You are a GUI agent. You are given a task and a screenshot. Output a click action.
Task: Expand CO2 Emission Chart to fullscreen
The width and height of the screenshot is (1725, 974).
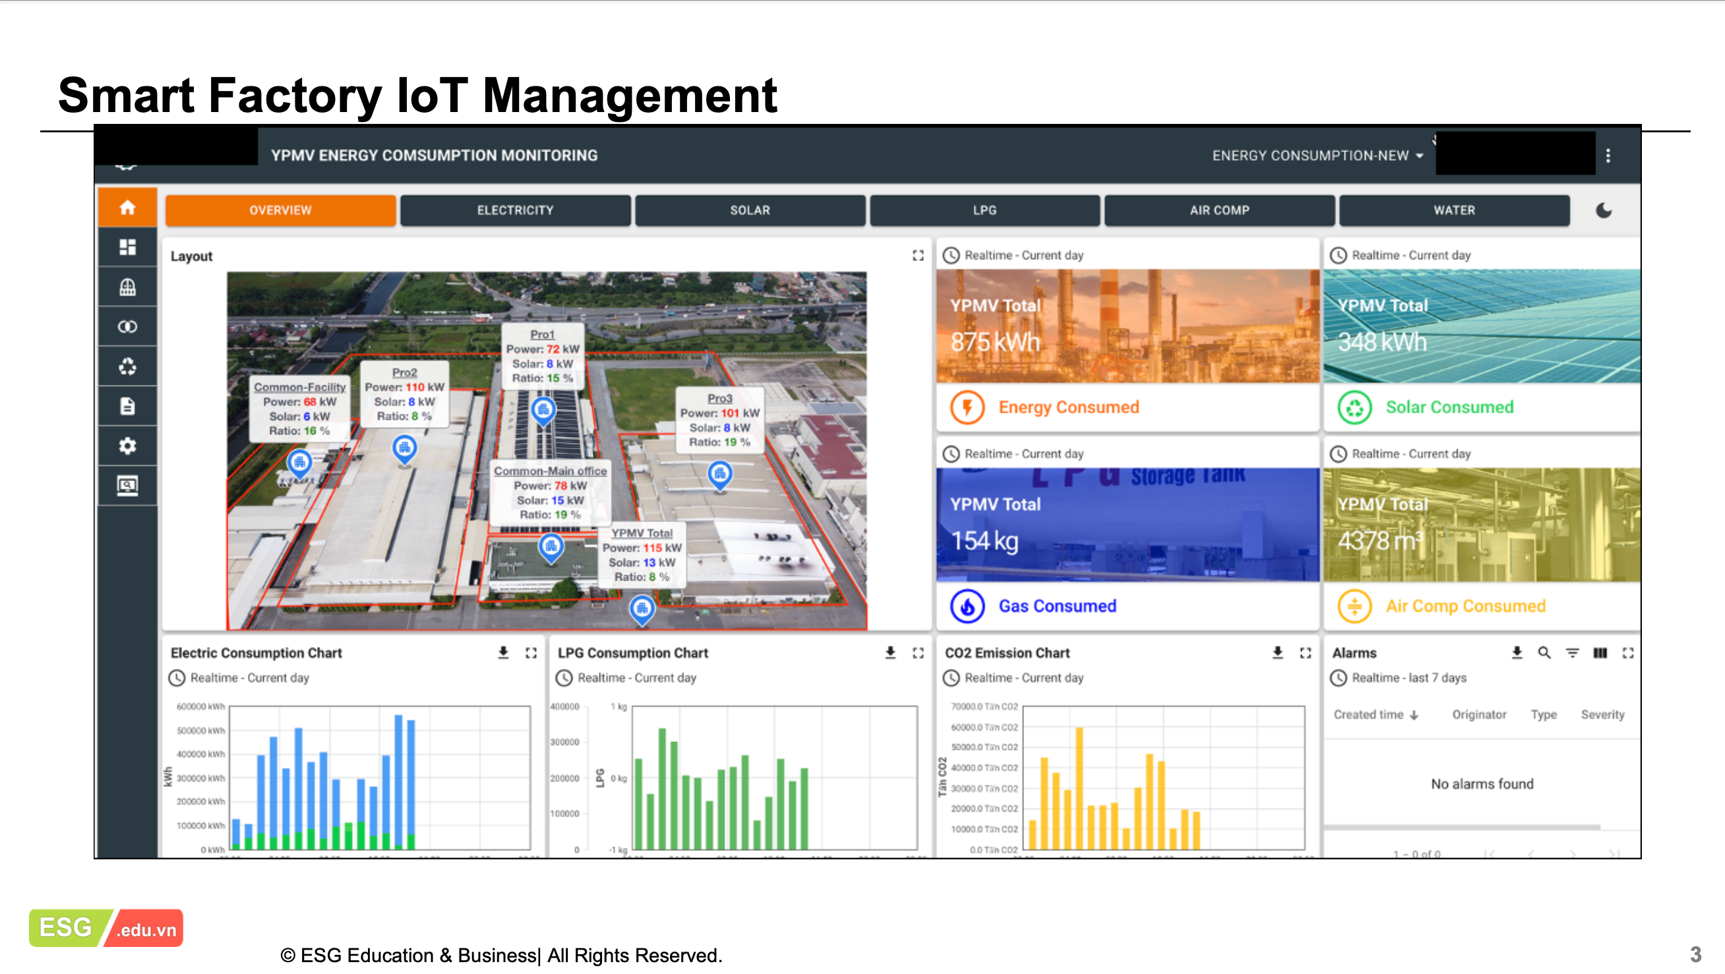pos(1305,652)
